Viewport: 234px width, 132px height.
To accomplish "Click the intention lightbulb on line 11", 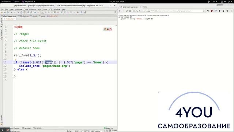I will point(15,60).
